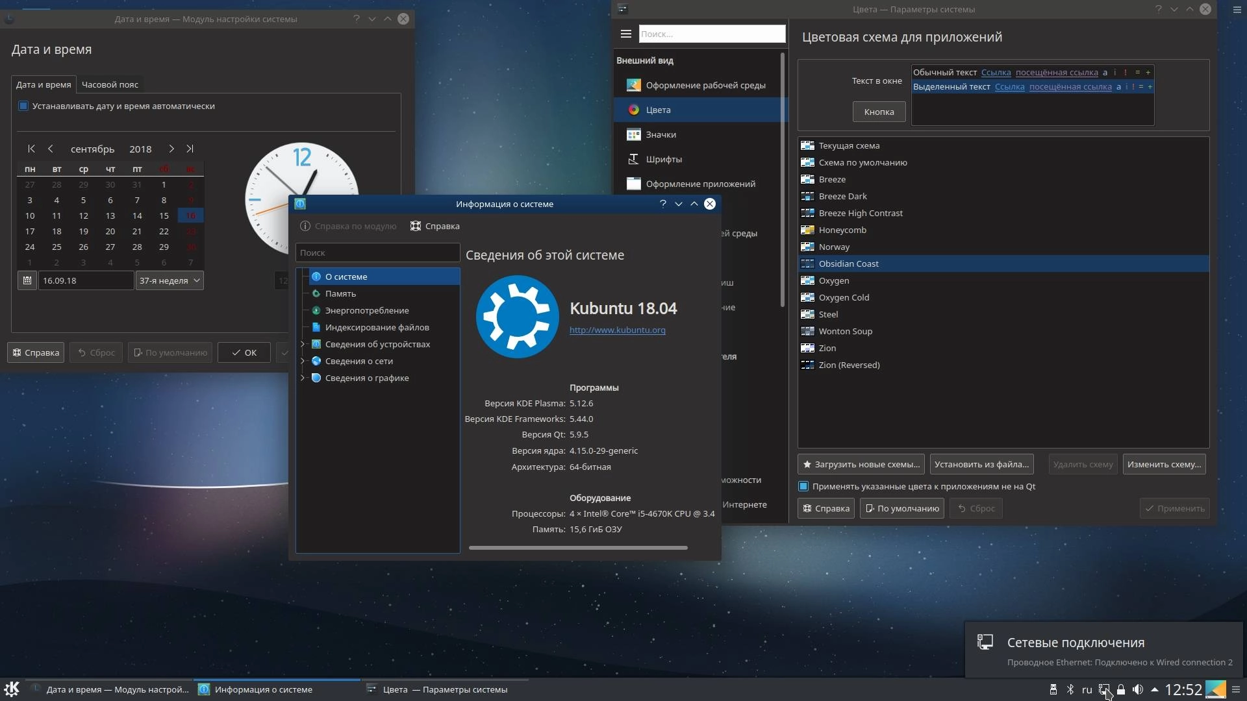Viewport: 1247px width, 701px height.
Task: Show hidden tray icons arrow
Action: [x=1154, y=689]
